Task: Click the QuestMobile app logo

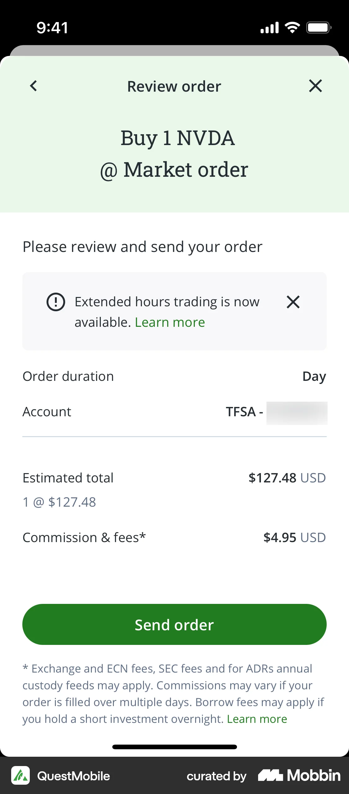Action: click(20, 775)
